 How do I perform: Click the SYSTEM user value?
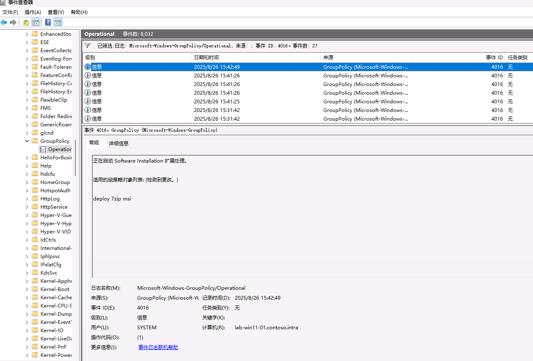tap(147, 328)
